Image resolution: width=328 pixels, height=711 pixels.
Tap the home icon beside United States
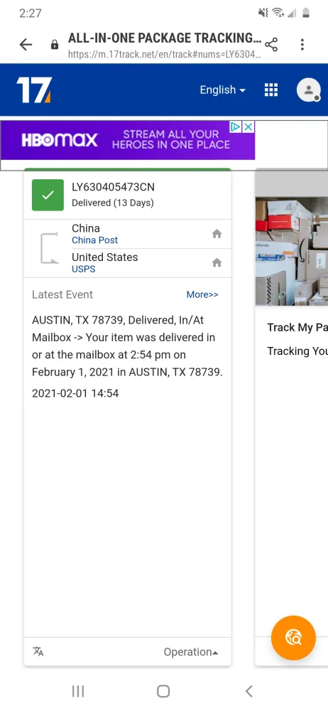pos(217,262)
